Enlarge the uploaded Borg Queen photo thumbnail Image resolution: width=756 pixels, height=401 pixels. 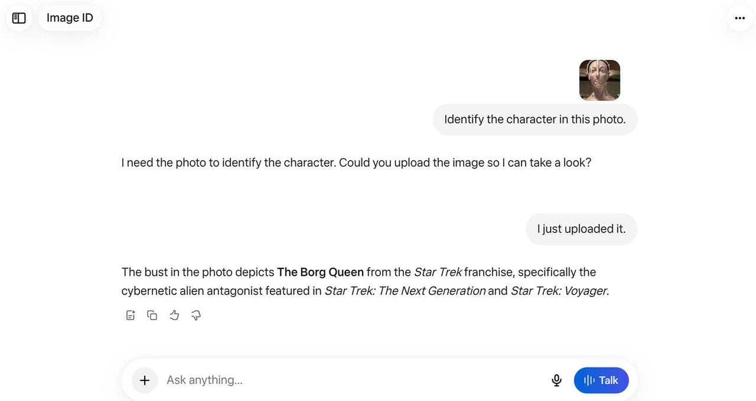click(x=599, y=80)
